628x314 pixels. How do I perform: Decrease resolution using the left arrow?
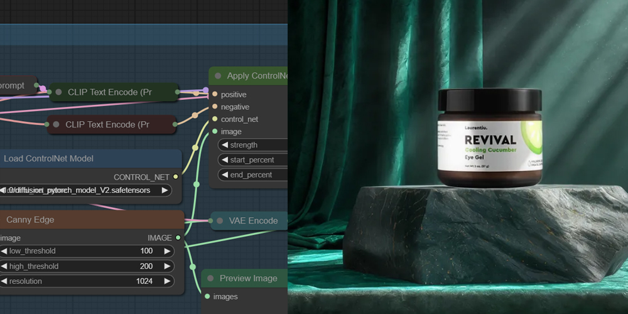pos(4,281)
